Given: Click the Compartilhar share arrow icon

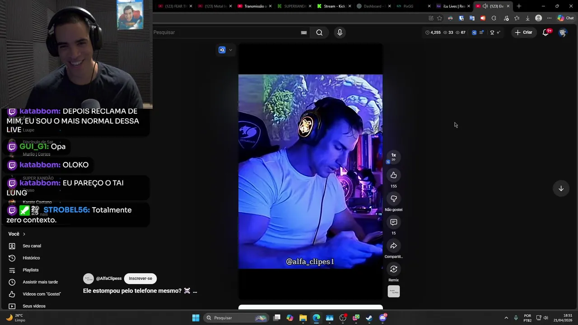Looking at the screenshot, I should click(393, 246).
